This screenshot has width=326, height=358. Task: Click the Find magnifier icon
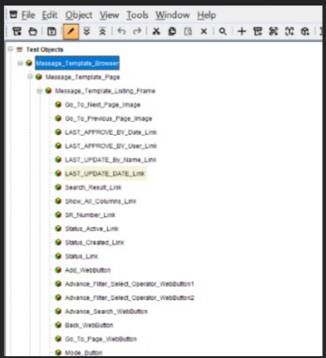223,31
